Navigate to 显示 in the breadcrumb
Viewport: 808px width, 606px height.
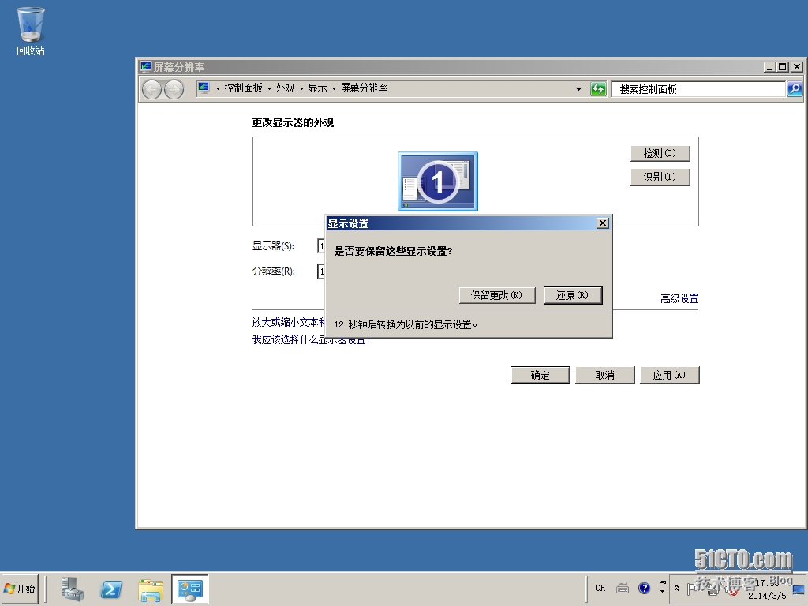pos(317,88)
